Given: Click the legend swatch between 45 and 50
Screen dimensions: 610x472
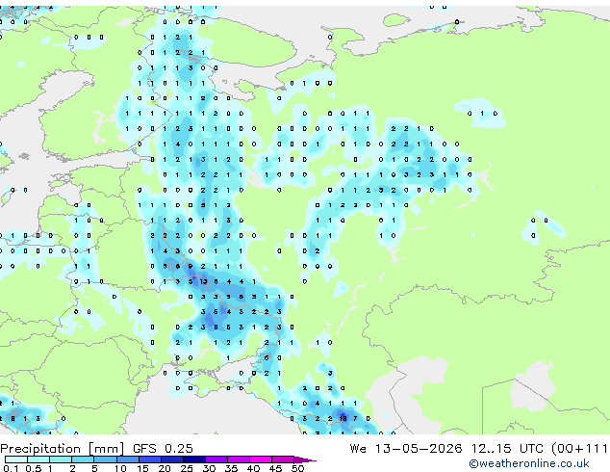Looking at the screenshot, I should pos(283,459).
